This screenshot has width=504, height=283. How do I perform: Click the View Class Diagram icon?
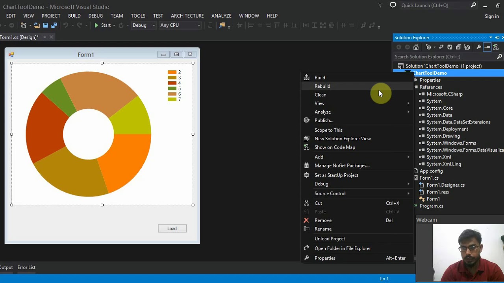(496, 47)
